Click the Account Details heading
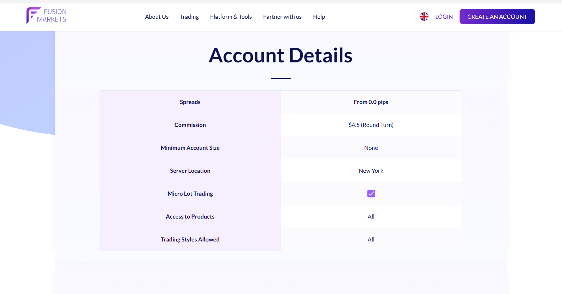The image size is (562, 294). pos(280,55)
